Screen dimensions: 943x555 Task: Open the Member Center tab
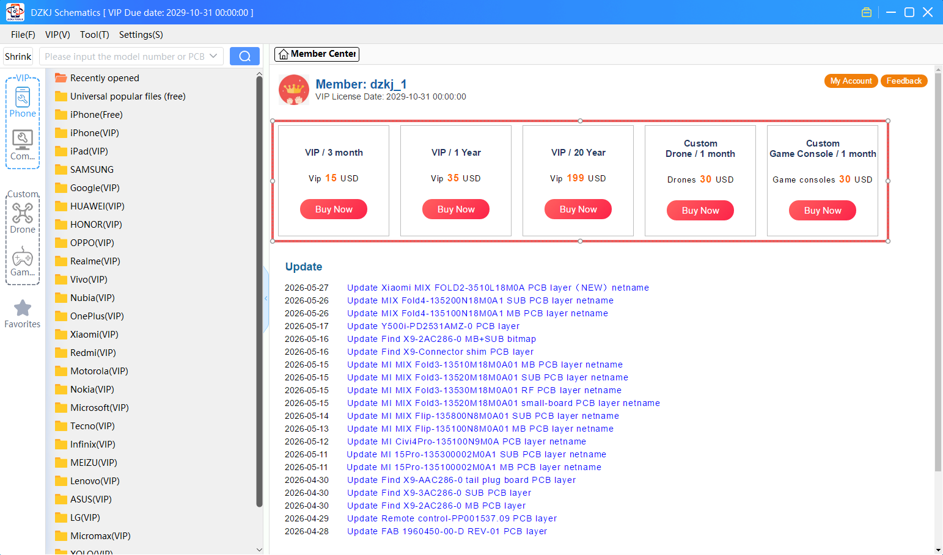click(x=317, y=54)
